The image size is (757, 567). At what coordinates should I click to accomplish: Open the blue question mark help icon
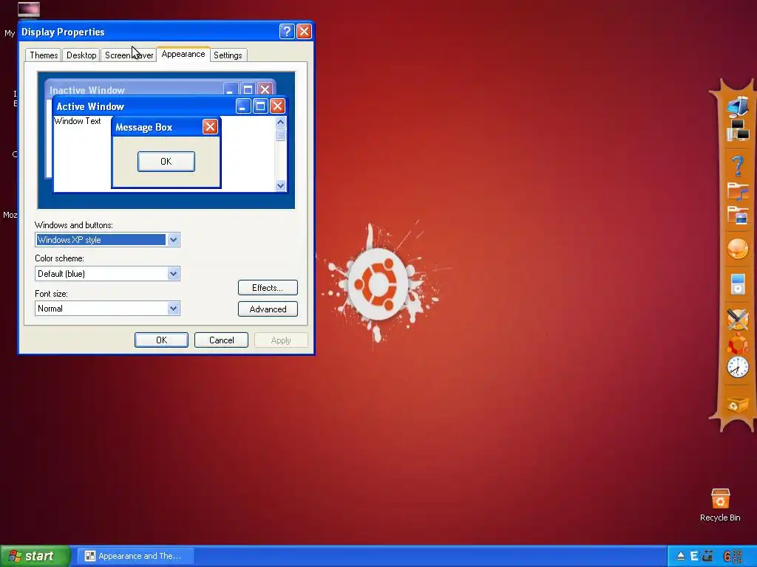coord(737,166)
